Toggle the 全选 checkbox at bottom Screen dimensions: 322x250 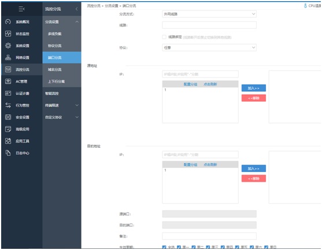164,247
